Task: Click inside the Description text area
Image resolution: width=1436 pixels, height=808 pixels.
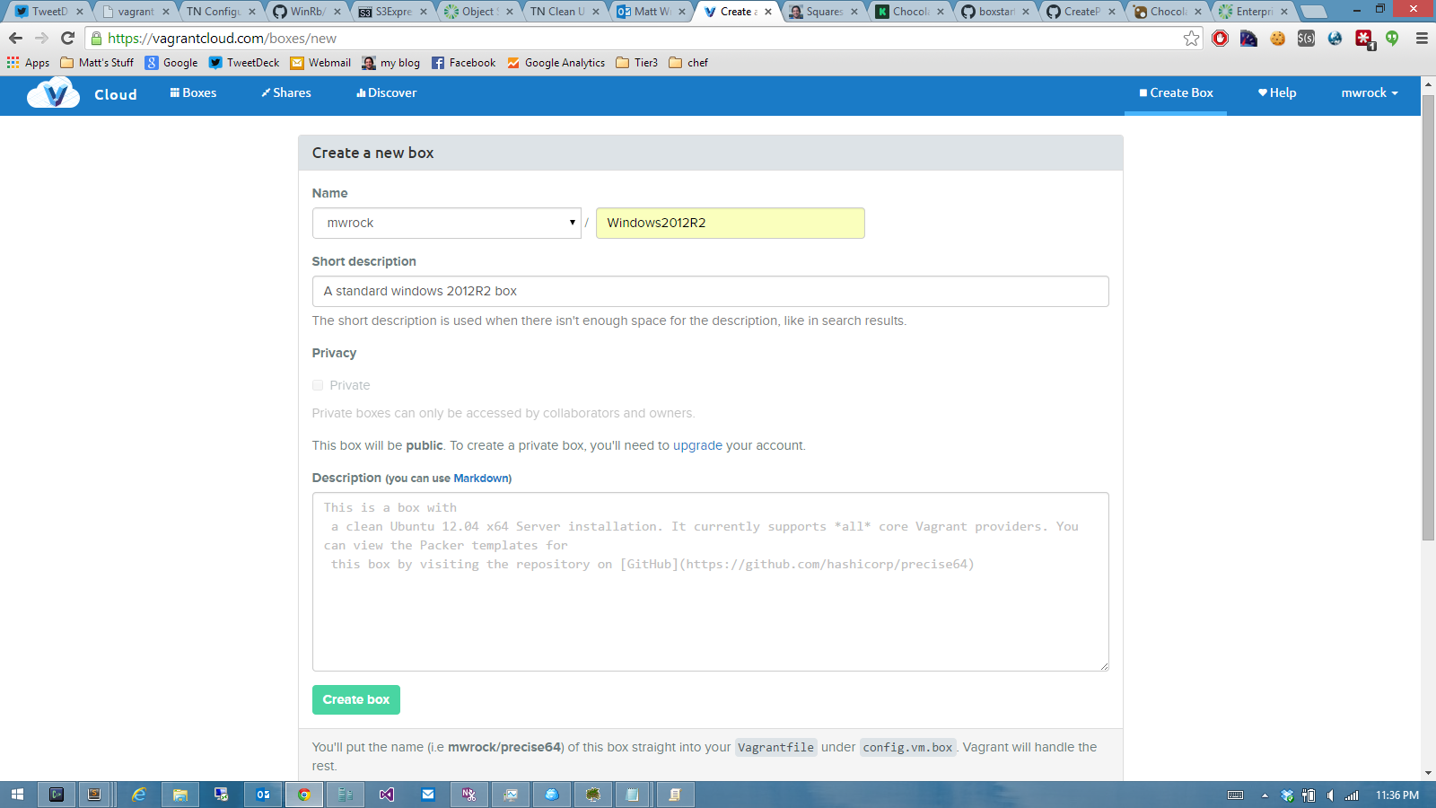Action: pos(710,582)
